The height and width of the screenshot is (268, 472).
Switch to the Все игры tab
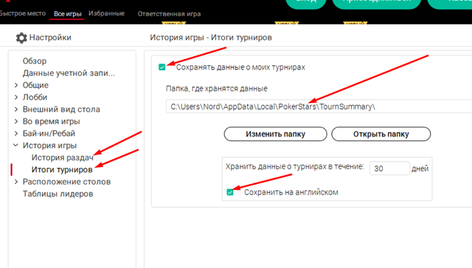click(67, 14)
